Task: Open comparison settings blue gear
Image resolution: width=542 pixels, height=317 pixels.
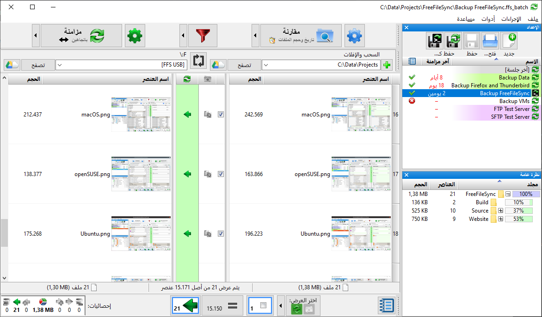Action: pos(354,36)
